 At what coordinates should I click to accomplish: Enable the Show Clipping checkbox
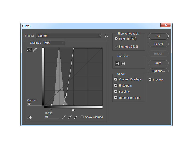[x=82, y=117]
